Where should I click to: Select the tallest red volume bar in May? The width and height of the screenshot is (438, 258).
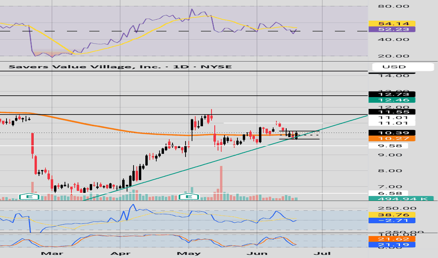pyautogui.click(x=221, y=183)
